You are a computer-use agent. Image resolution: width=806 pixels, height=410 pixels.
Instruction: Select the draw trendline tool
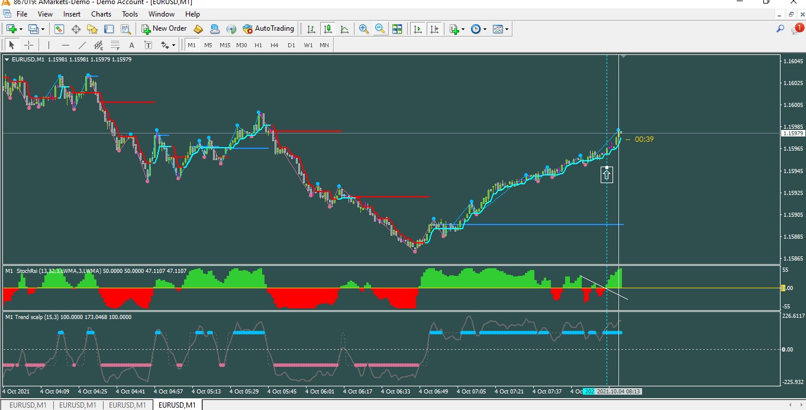(x=82, y=45)
